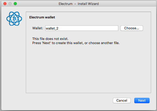The image size is (157, 111).
Task: Click the Electrum Bitcoin atom logo
Action: coord(14,19)
